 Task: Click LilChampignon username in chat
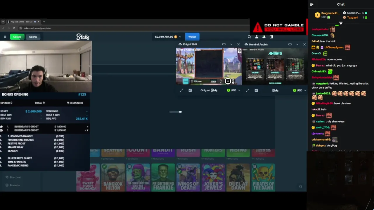tap(334, 47)
